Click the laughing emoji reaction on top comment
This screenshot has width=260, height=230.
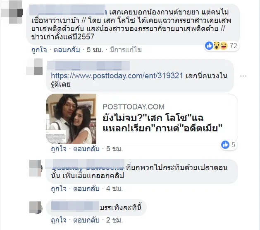click(x=224, y=46)
